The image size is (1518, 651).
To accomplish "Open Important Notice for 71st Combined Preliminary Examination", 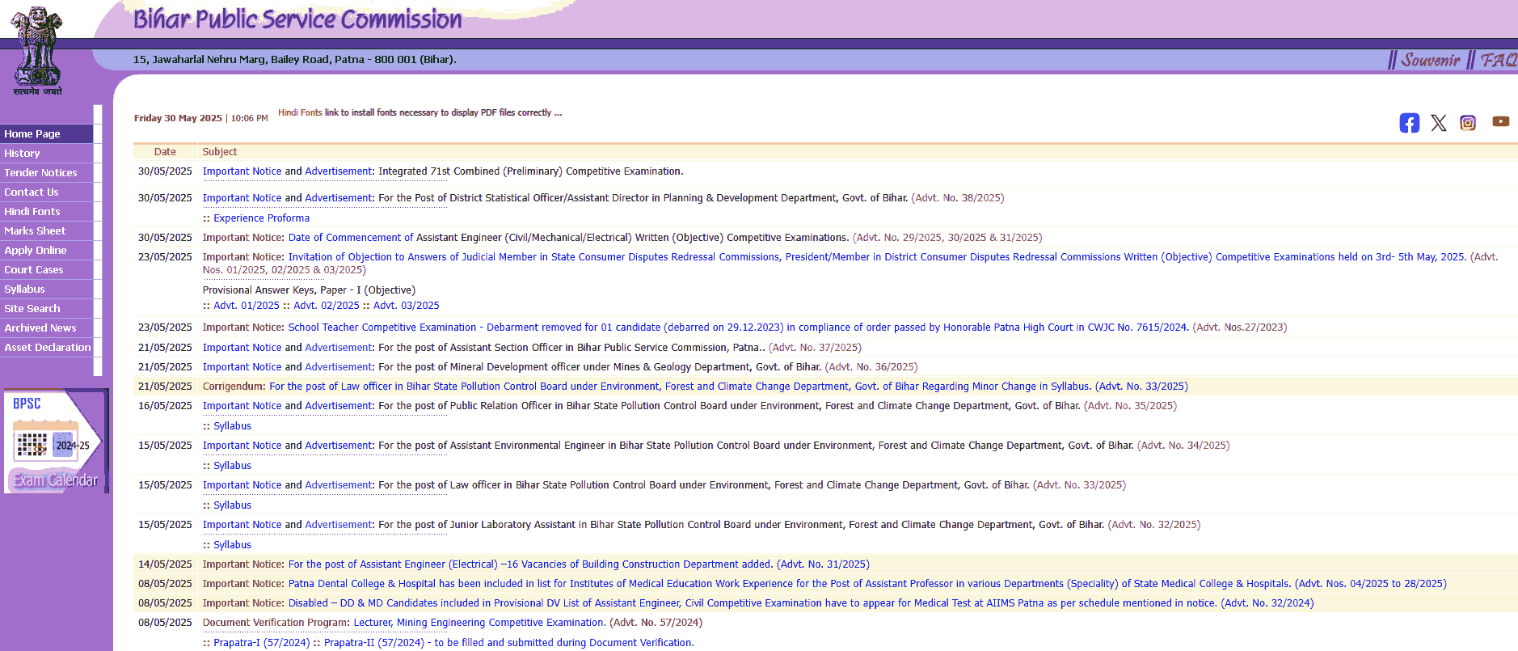I will coord(242,171).
